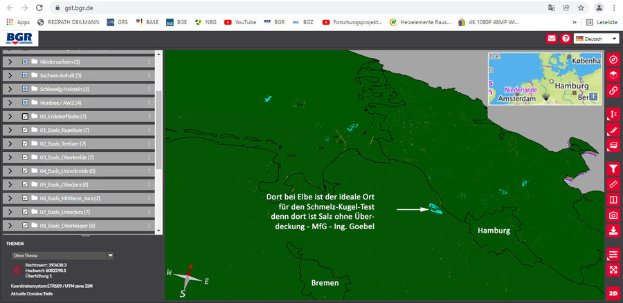Open the 'Ohne Thema' themes dropdown
Screen dimensions: 623x303
62,255
